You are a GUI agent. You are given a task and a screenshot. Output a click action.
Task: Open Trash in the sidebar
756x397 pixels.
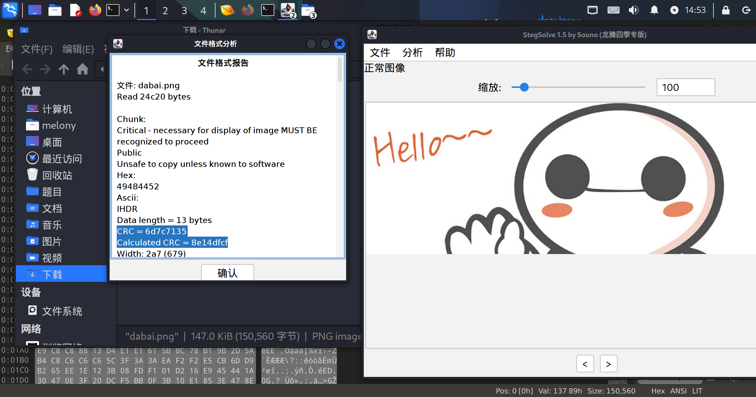coord(57,175)
